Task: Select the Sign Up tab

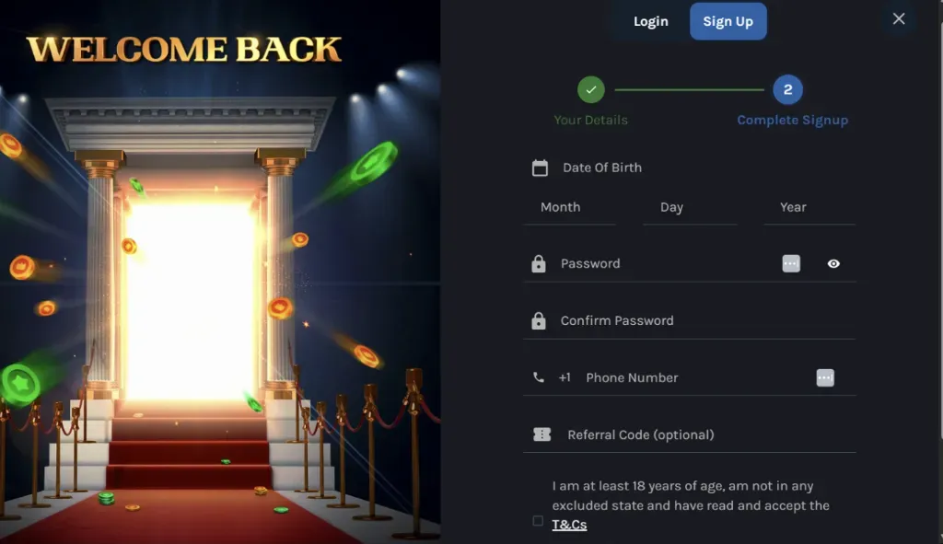Action: click(728, 21)
